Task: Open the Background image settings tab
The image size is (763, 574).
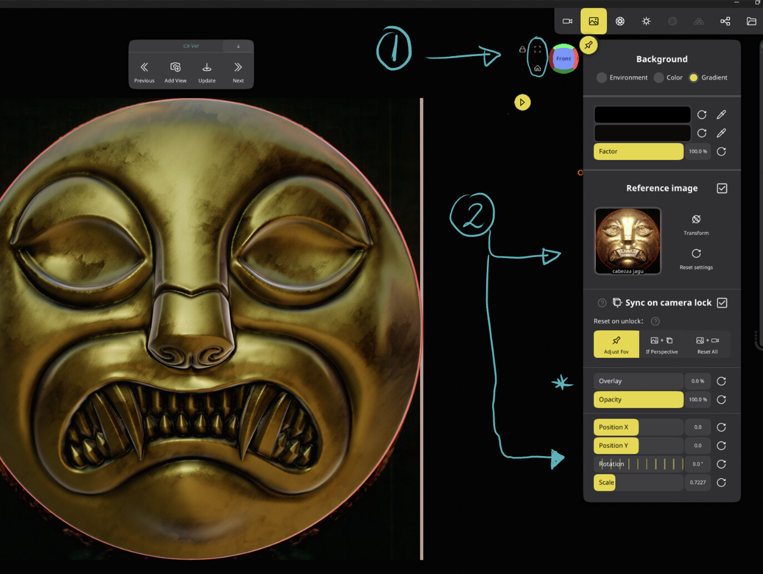Action: (x=594, y=21)
